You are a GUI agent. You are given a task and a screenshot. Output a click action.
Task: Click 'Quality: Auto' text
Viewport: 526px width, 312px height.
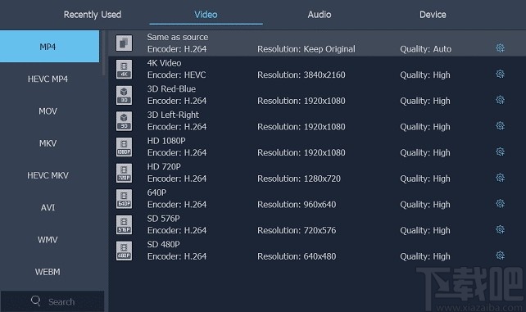[x=426, y=49]
